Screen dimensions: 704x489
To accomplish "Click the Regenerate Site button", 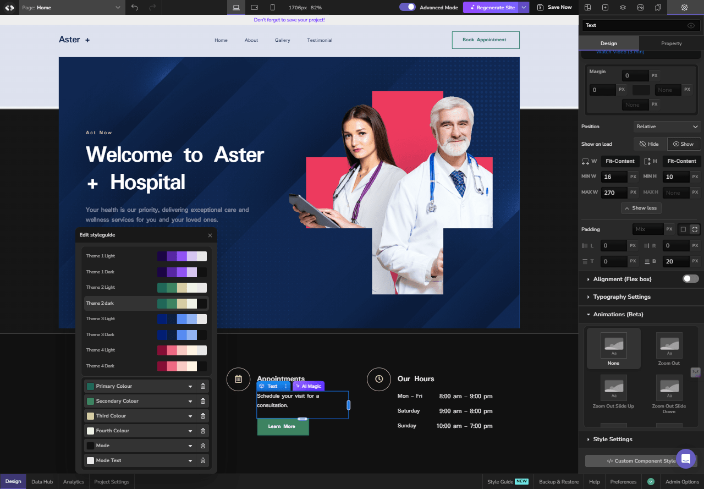I will (x=491, y=7).
